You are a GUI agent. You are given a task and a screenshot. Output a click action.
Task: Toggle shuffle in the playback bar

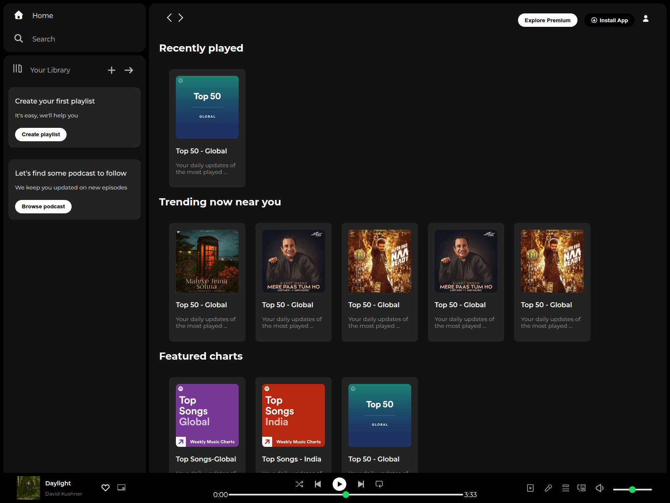[299, 484]
